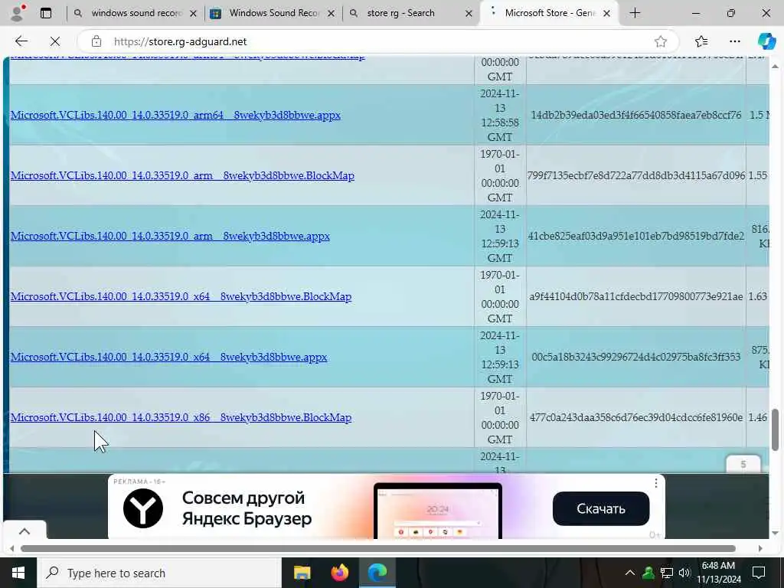This screenshot has height=588, width=784.
Task: Open the Windows Start menu
Action: tap(18, 573)
